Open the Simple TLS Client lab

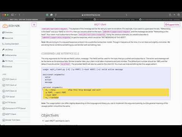[11, 120]
